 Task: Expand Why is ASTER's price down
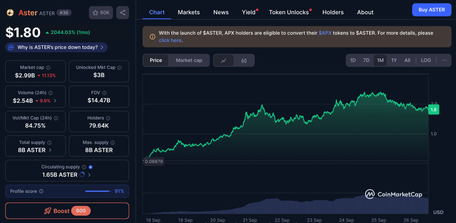coord(57,47)
